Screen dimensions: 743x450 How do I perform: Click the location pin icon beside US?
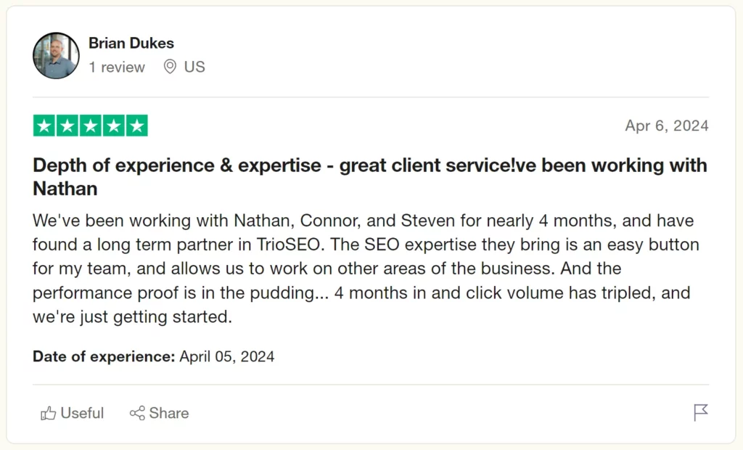[171, 67]
